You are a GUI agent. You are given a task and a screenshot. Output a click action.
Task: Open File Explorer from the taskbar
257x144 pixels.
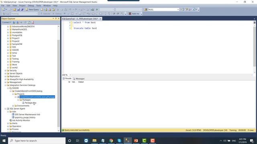[x=94, y=140]
